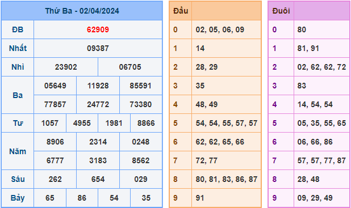Select the Nhì row label

[x=18, y=67]
